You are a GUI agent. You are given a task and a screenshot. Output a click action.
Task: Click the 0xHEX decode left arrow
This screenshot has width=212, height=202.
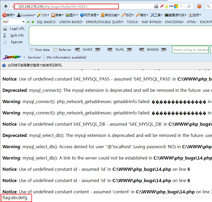point(77,50)
